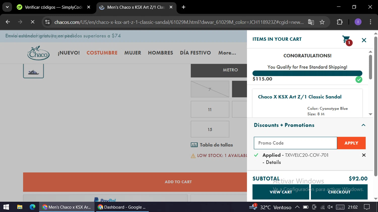This screenshot has width=378, height=212.
Task: Click the size chart icon
Action: (x=194, y=145)
